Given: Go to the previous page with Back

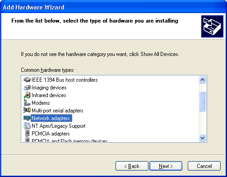Looking at the screenshot, I should (132, 166).
